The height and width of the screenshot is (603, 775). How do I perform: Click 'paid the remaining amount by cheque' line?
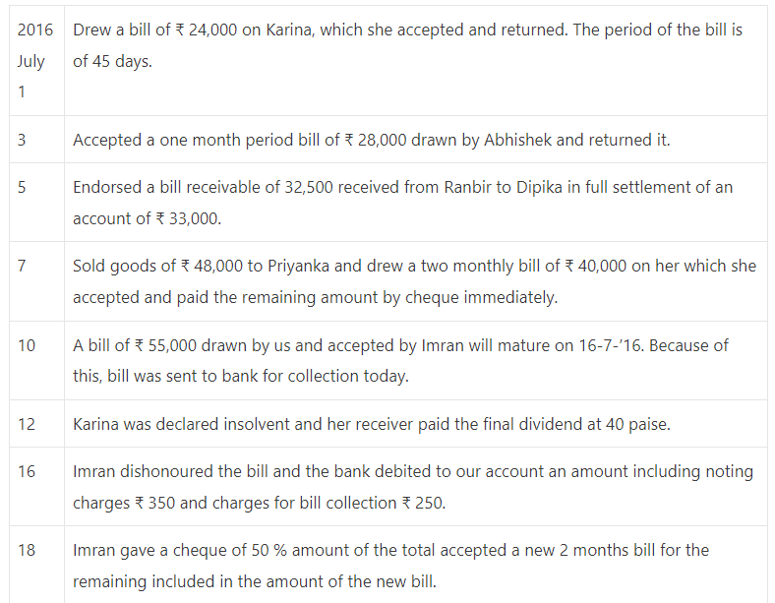point(315,297)
